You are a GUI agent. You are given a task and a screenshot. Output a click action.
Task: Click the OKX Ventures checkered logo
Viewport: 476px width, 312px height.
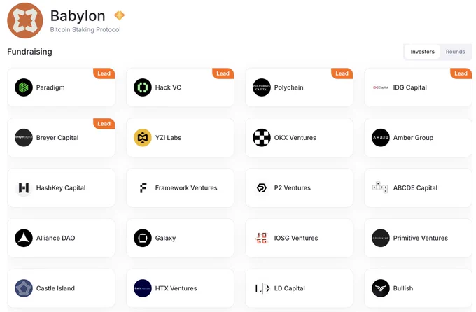tap(262, 138)
